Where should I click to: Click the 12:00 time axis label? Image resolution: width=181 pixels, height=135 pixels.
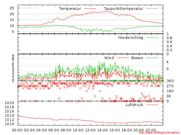pos(90,130)
